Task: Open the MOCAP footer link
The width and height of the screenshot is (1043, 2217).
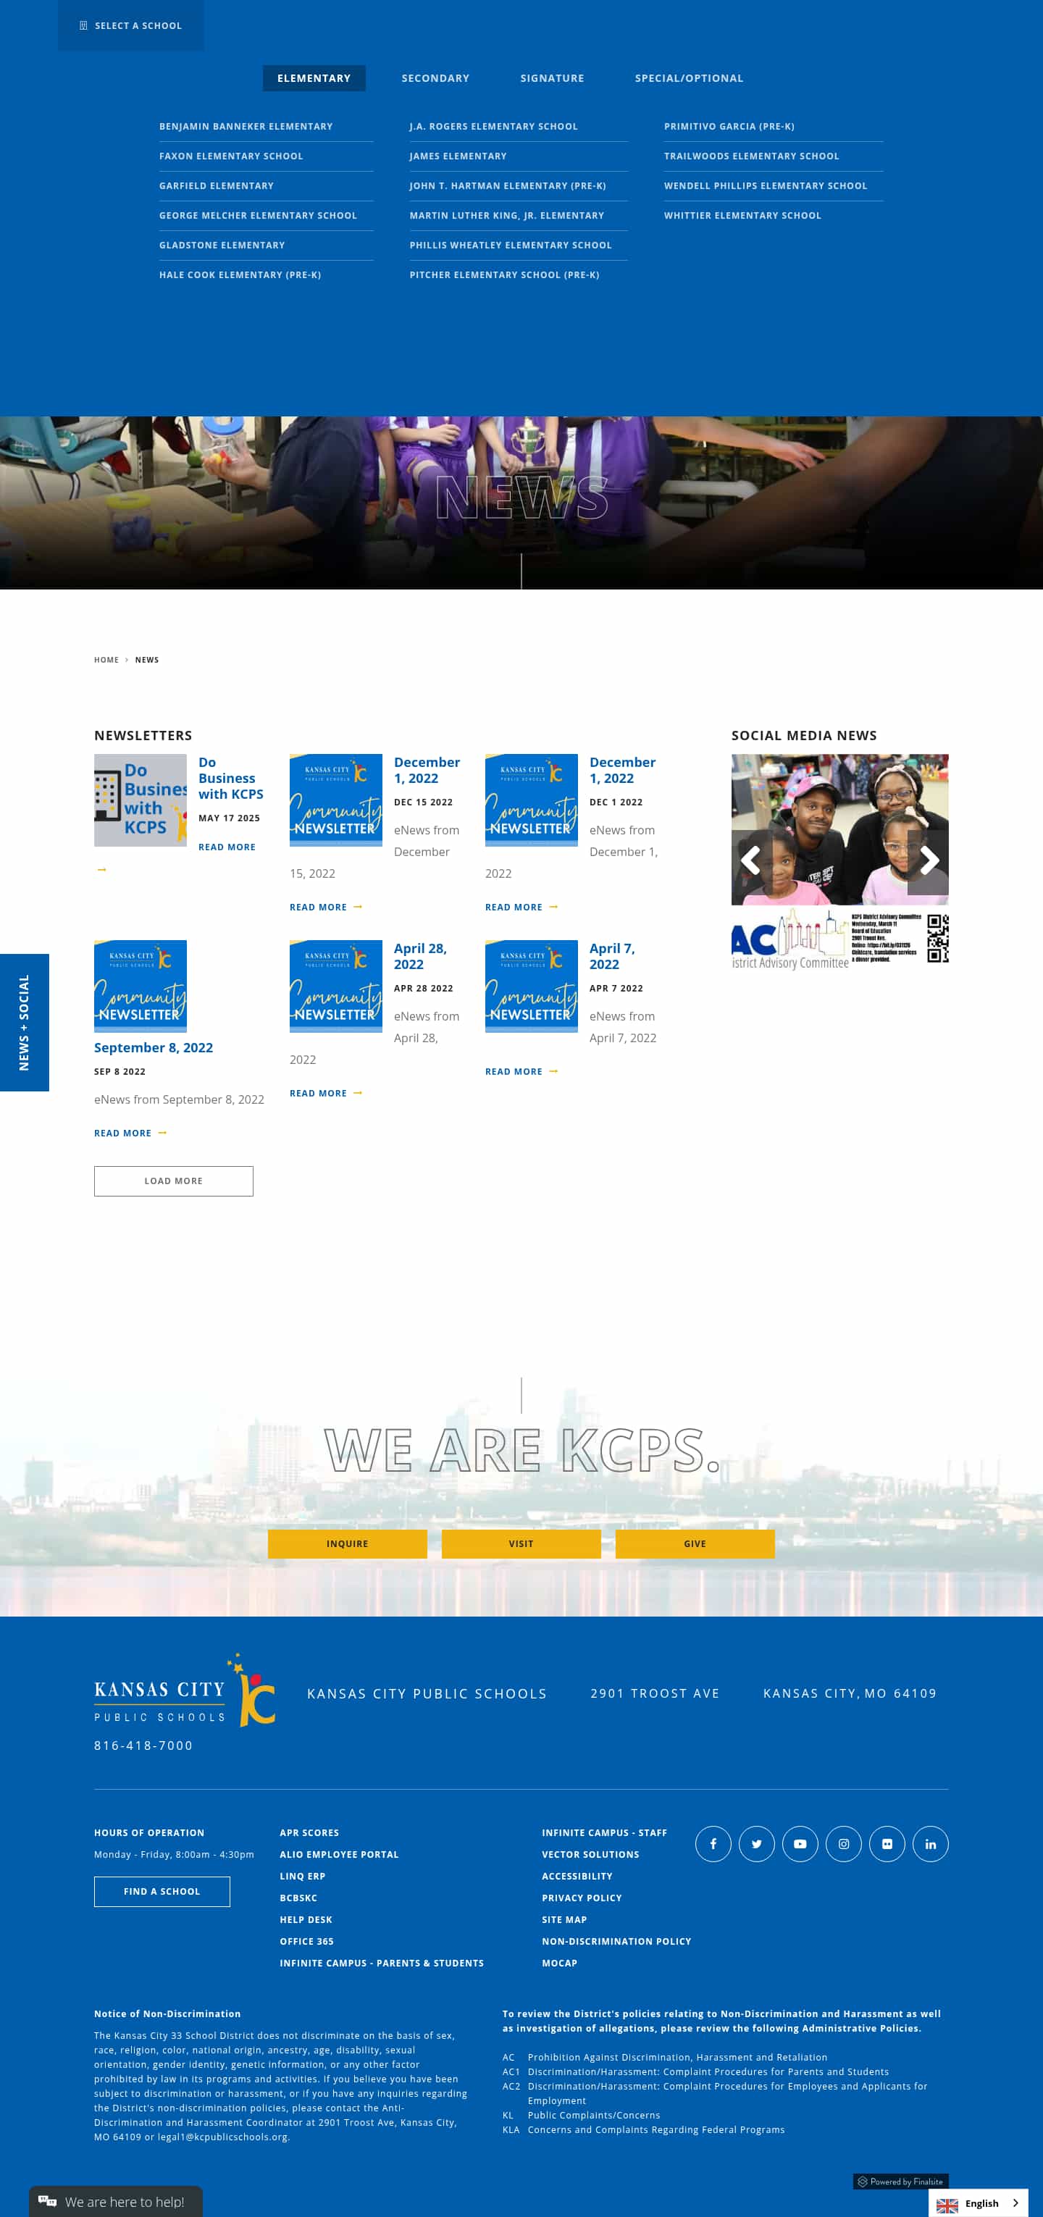Action: coord(559,1963)
